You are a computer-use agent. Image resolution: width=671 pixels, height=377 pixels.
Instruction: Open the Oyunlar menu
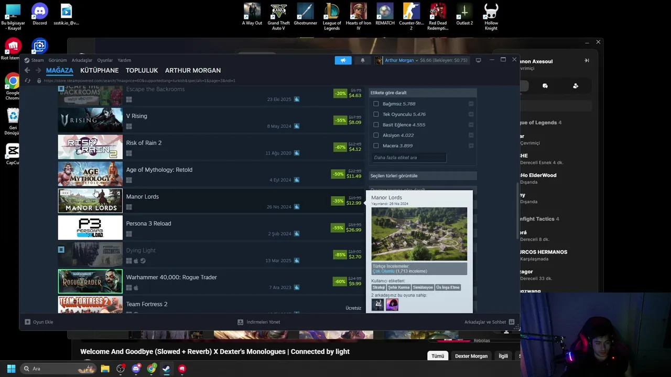(x=105, y=60)
